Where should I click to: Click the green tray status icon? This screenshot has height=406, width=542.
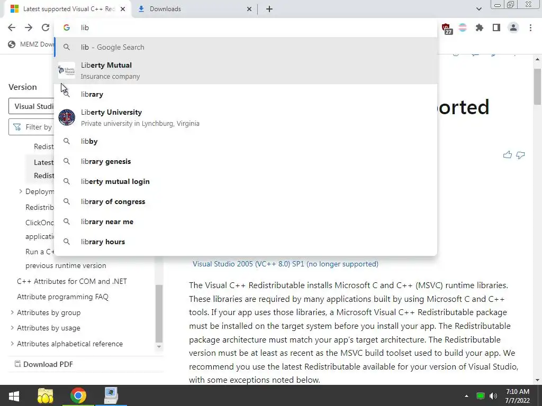481,396
